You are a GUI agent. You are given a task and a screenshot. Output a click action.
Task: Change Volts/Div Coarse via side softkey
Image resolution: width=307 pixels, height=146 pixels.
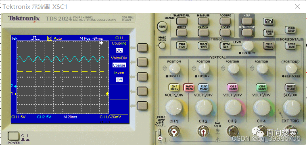[x=142, y=62]
